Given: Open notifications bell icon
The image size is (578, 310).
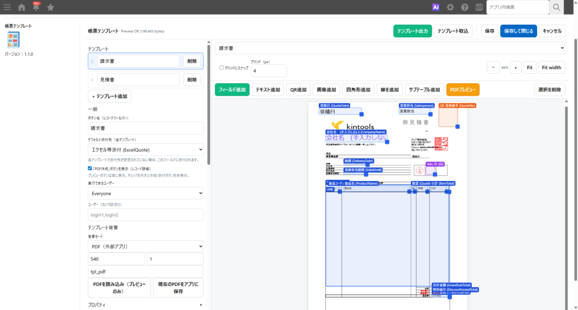Looking at the screenshot, I should coord(36,7).
